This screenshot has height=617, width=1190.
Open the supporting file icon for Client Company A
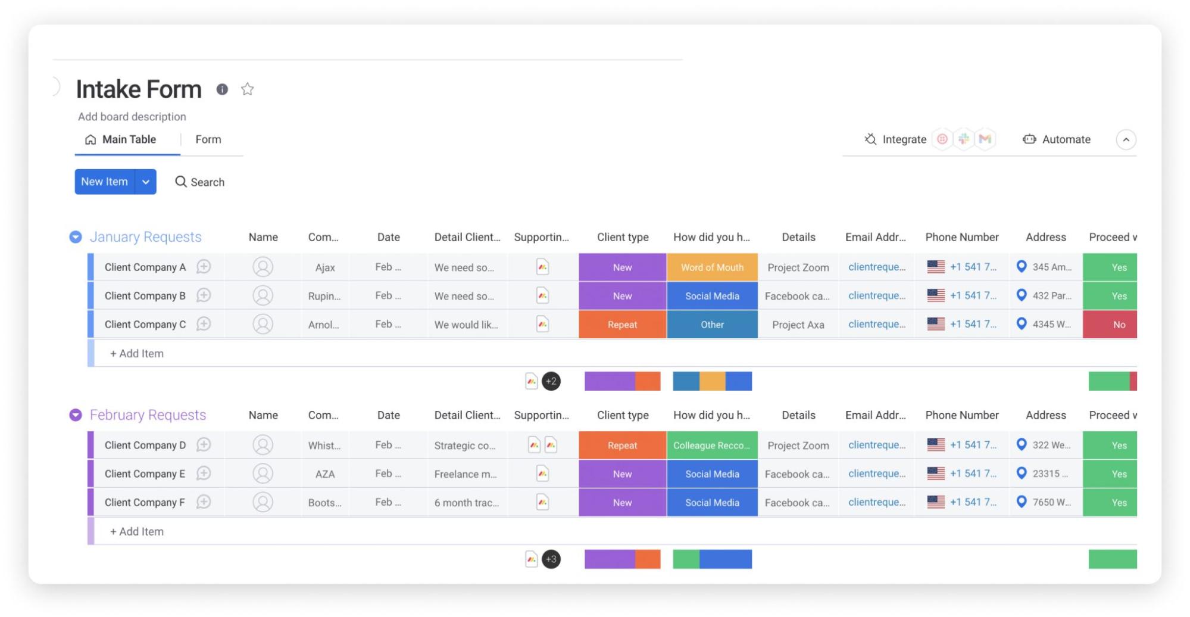click(x=542, y=267)
